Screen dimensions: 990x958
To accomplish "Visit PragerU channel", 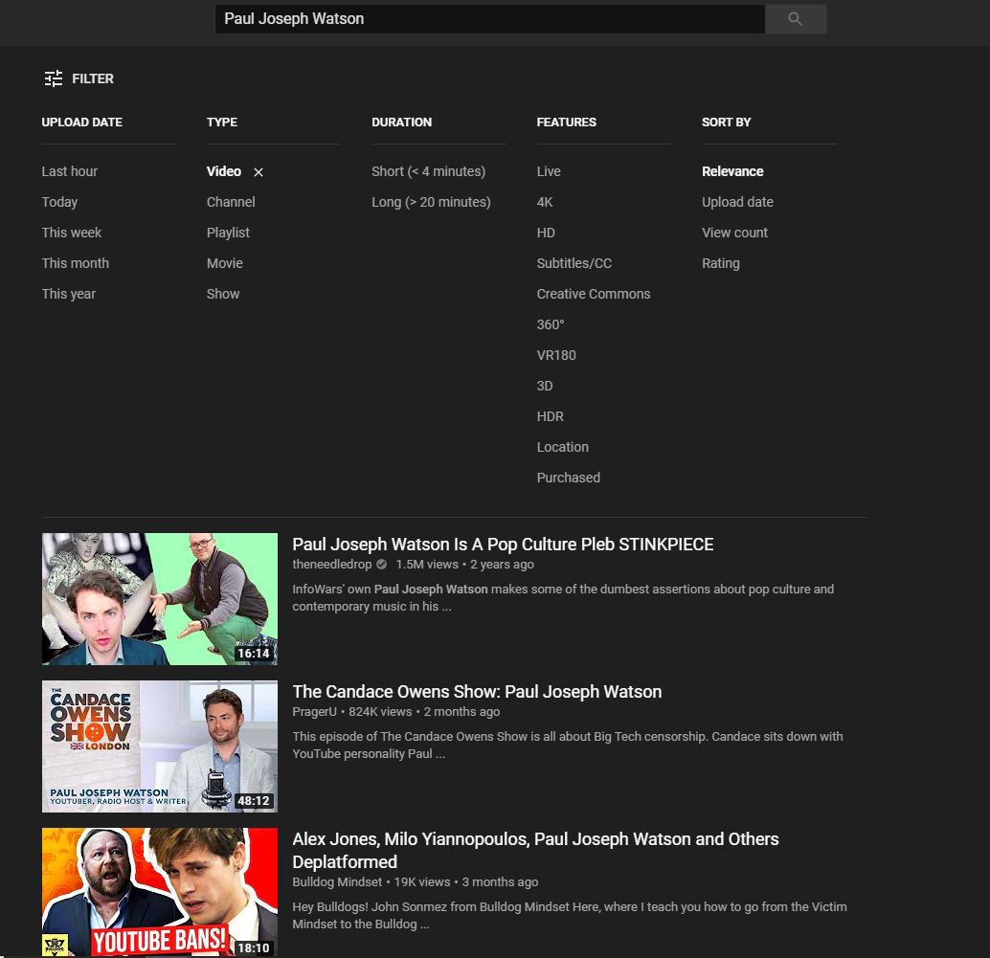I will click(x=314, y=711).
